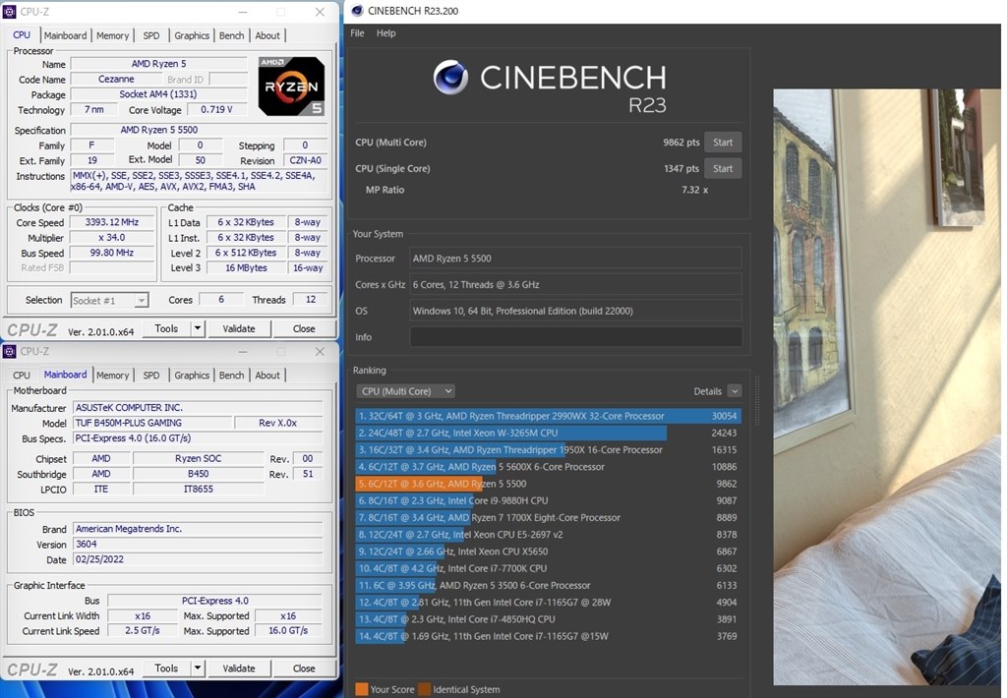Open the Bench tab in CPU-Z
The image size is (1007, 698).
pos(231,34)
